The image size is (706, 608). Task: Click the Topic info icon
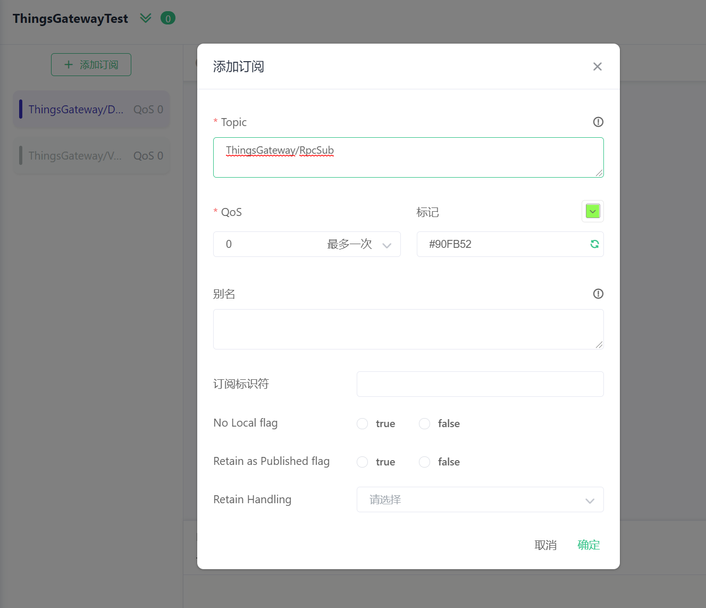(x=598, y=122)
